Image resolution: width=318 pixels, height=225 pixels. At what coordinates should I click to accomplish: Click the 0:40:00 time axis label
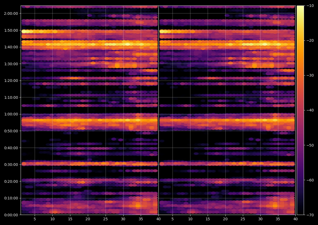[11, 148]
